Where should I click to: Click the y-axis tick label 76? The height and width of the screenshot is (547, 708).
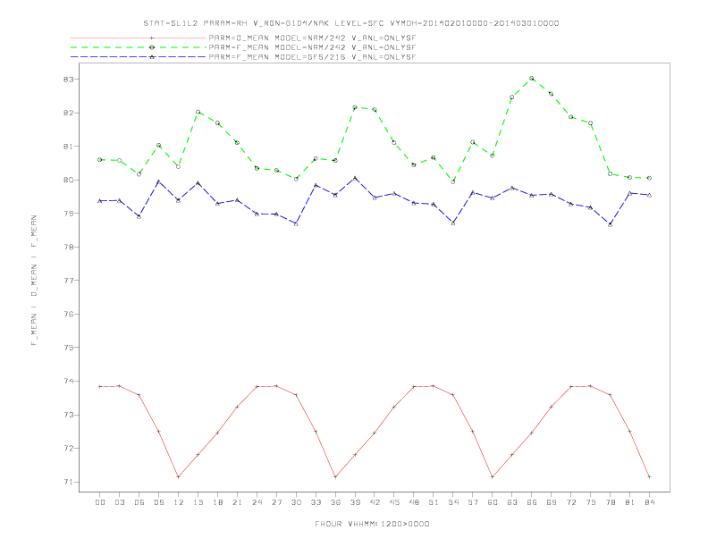(69, 314)
